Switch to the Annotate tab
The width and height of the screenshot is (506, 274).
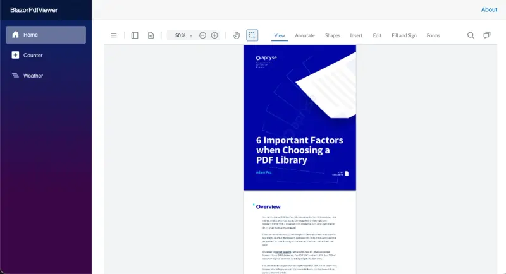[305, 35]
